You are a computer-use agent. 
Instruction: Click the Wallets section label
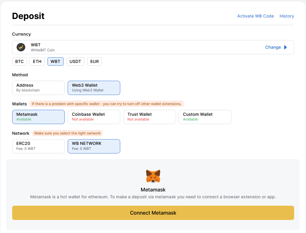coord(19,104)
